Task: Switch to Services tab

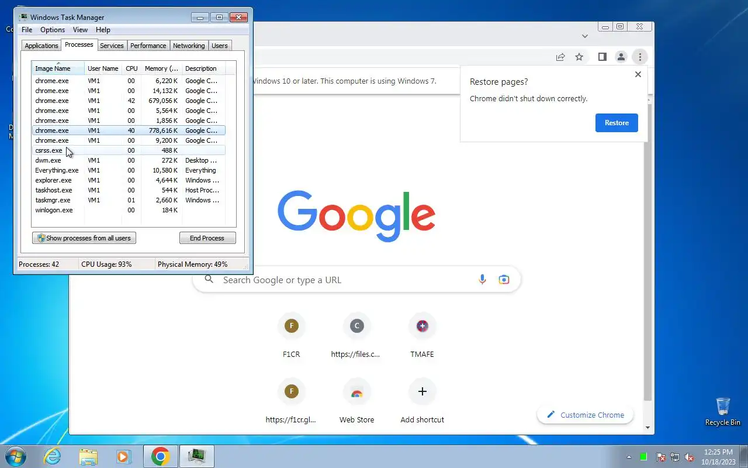Action: [112, 46]
